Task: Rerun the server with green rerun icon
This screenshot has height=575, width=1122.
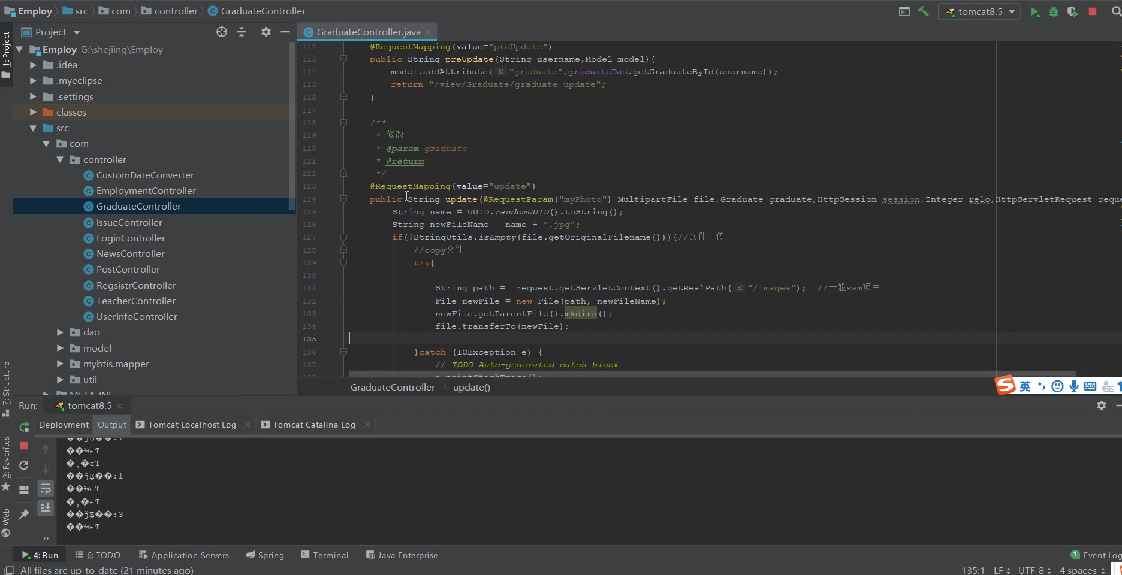Action: coord(24,427)
